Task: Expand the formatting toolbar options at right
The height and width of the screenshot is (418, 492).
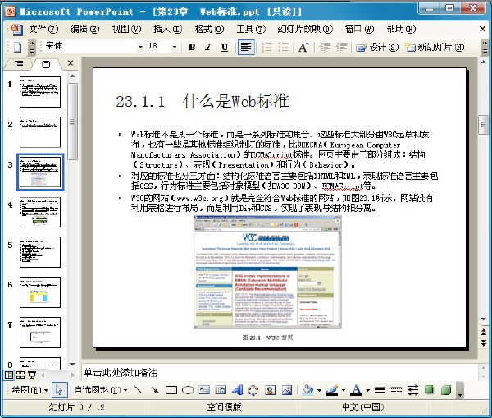Action: coord(485,47)
